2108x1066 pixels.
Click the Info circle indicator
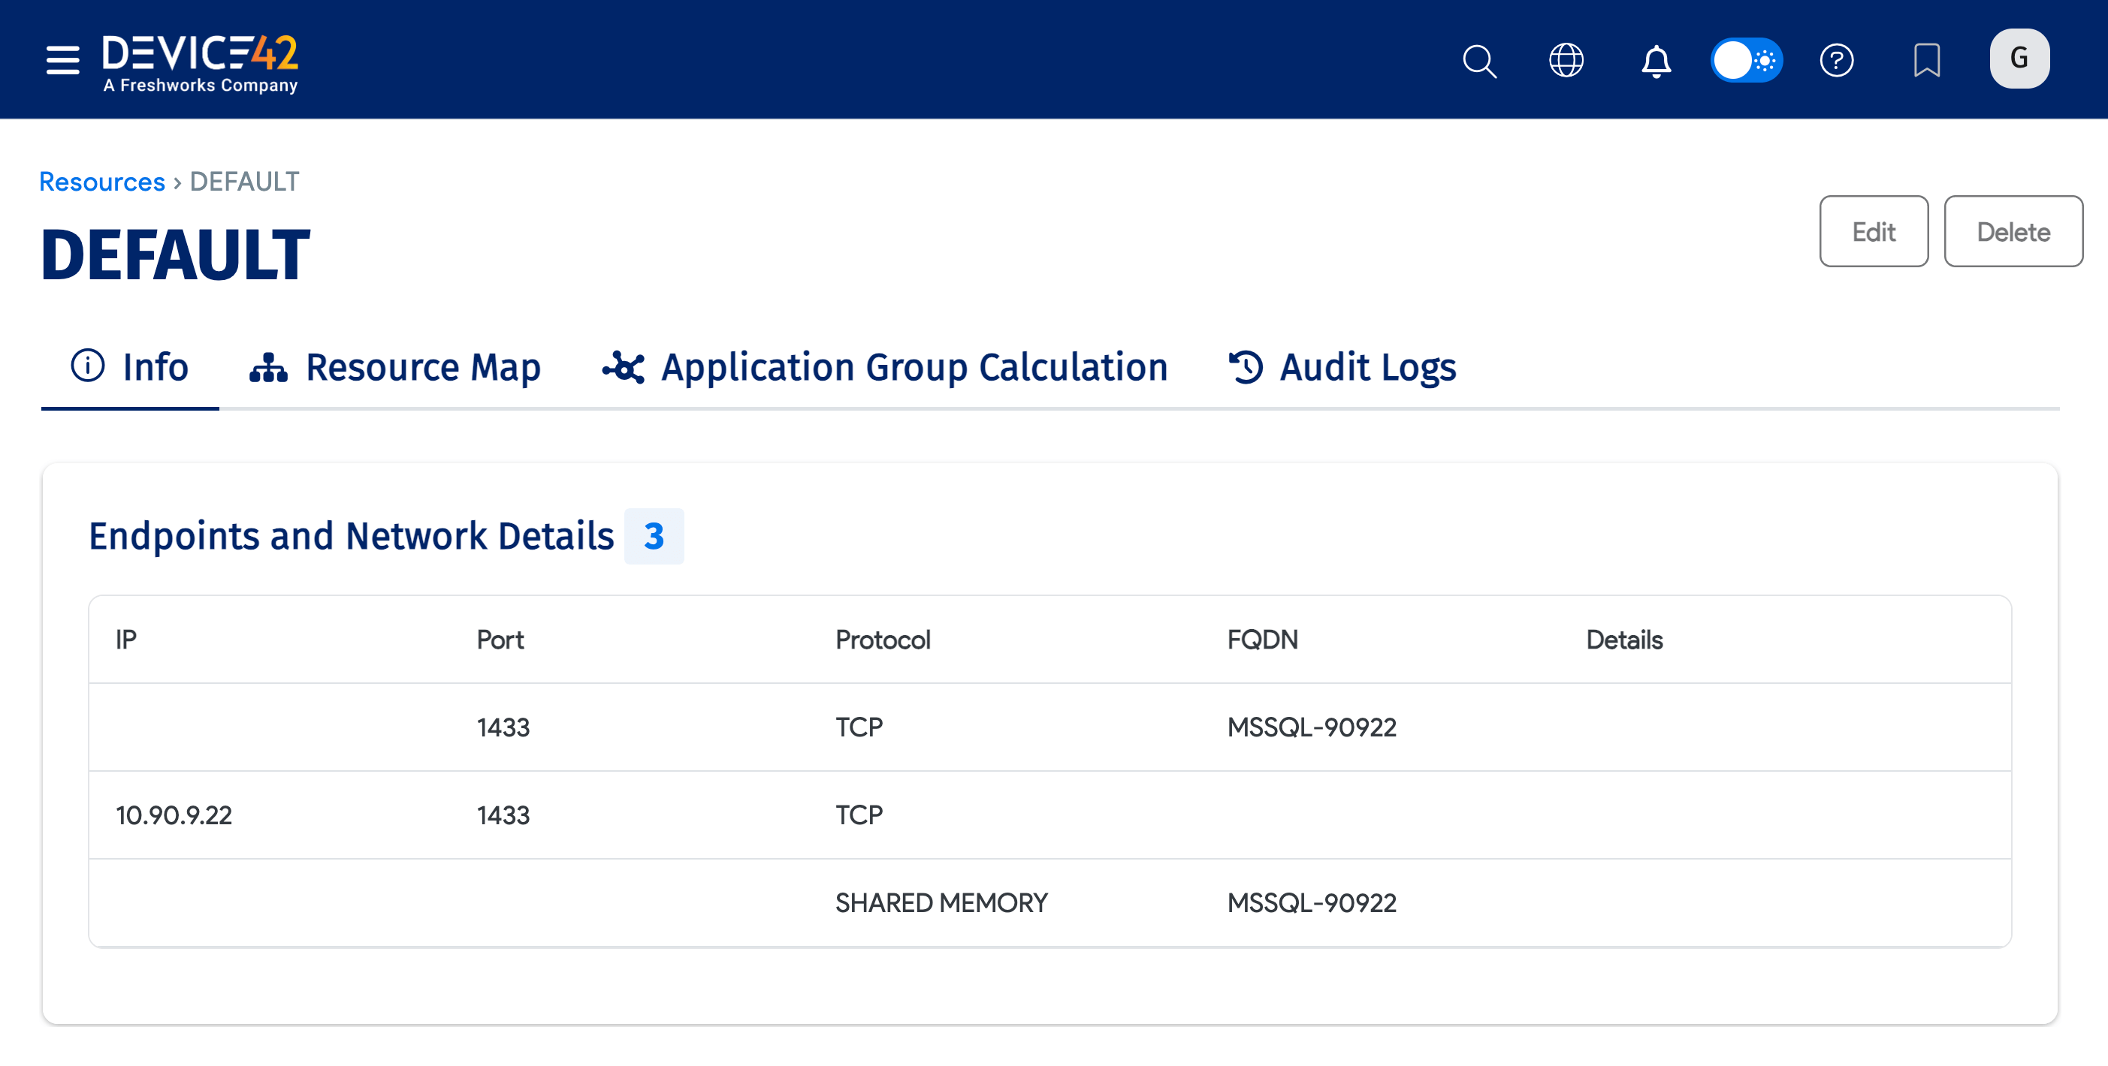[88, 367]
